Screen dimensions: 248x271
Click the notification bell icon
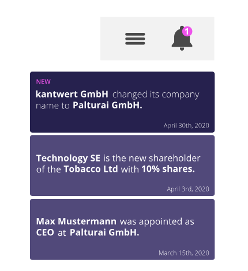(x=182, y=39)
